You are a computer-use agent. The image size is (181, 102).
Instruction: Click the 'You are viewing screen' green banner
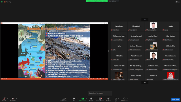(x=97, y=1)
